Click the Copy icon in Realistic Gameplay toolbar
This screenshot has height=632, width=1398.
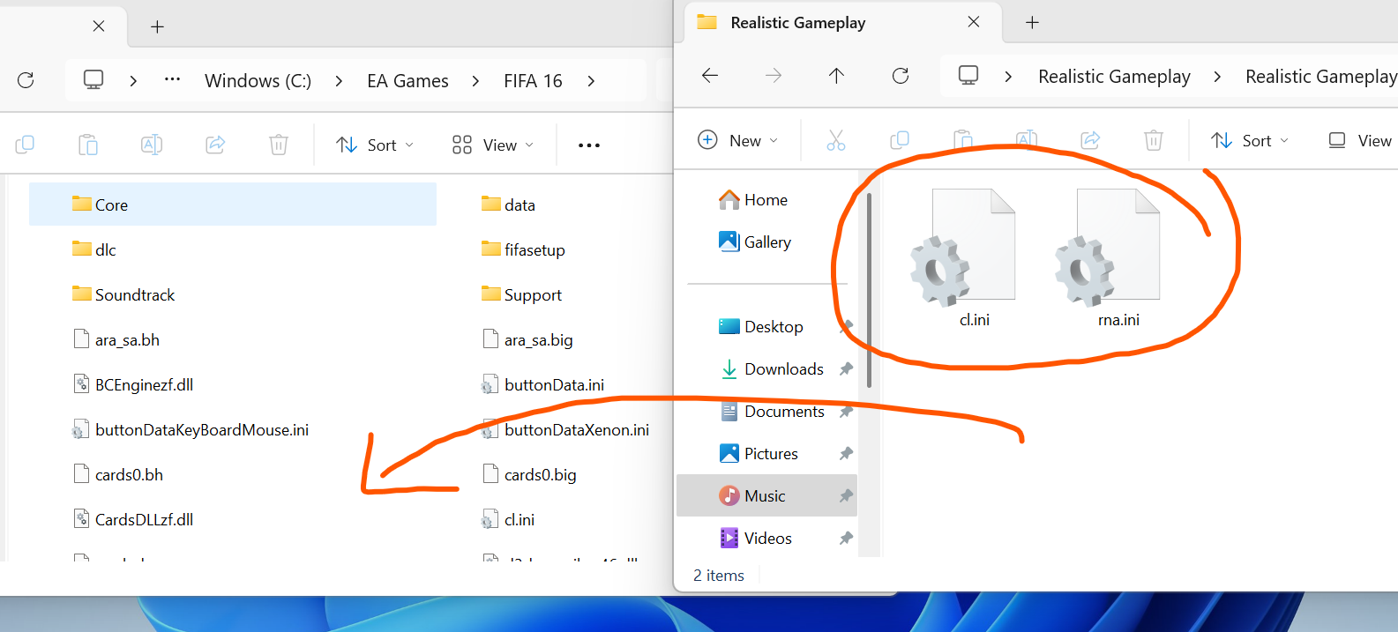point(900,140)
